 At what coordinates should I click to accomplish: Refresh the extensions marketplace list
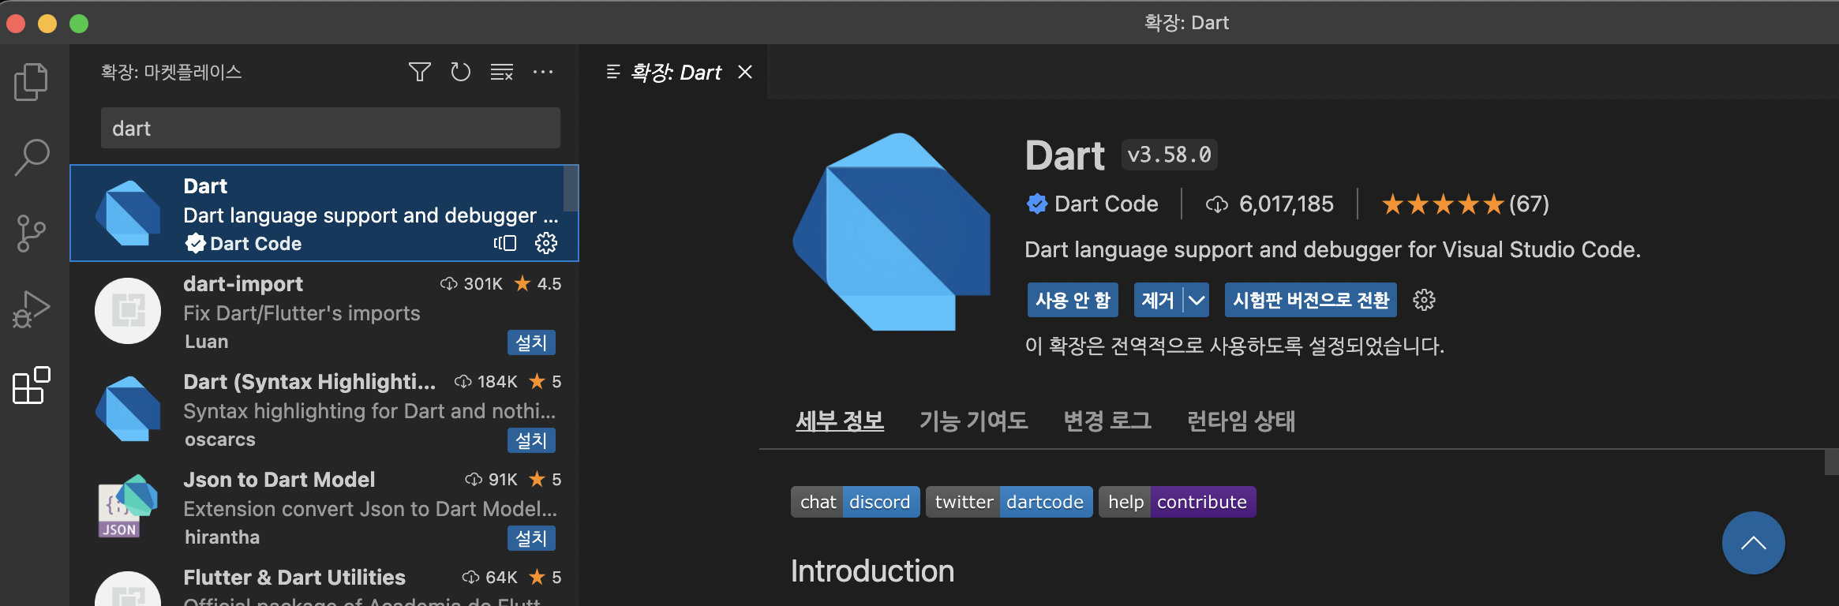tap(461, 72)
